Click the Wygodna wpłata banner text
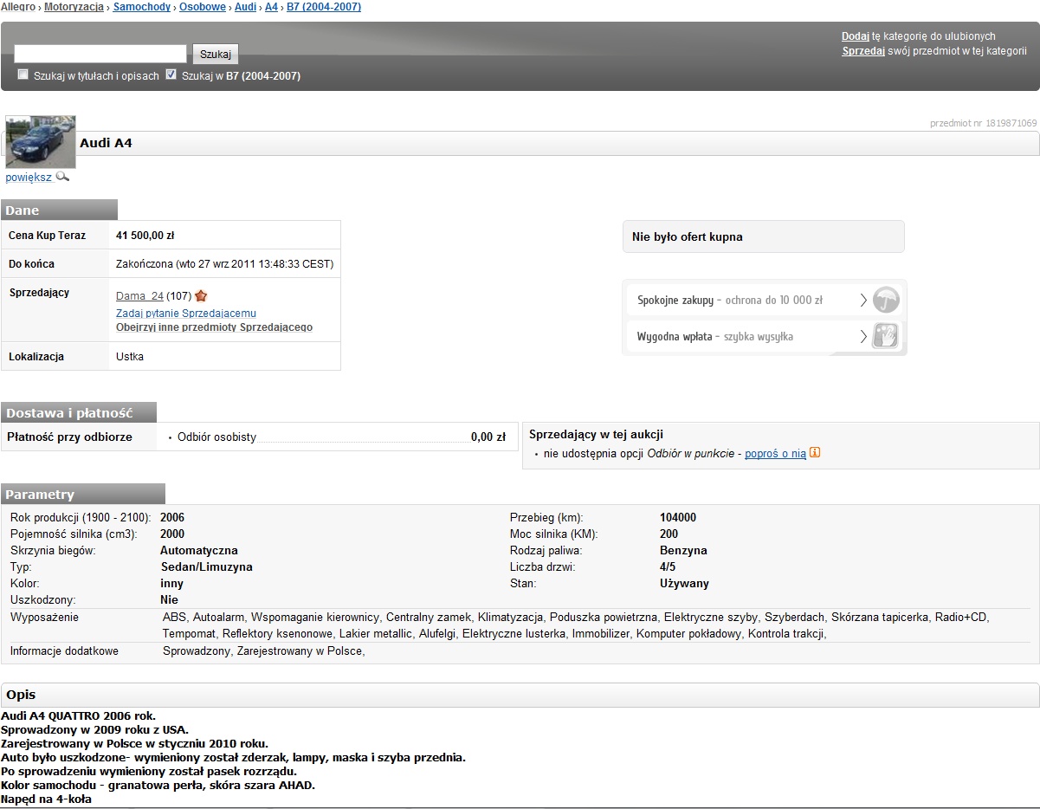The height and width of the screenshot is (809, 1040). tap(715, 336)
